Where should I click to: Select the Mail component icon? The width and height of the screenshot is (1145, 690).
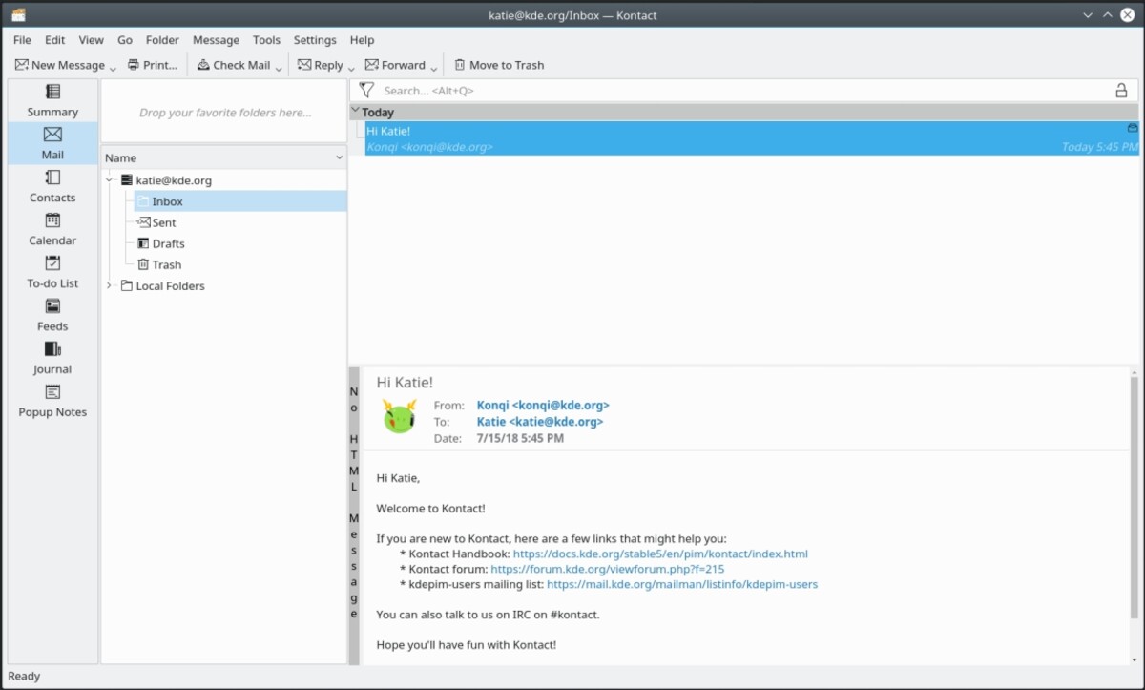coord(52,143)
